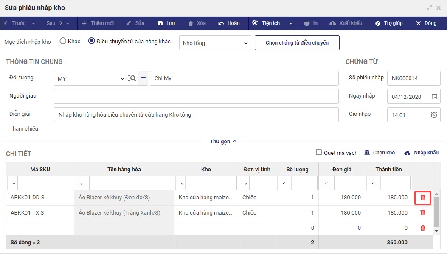Click Chọn chứng từ điều chuyển button
The width and height of the screenshot is (447, 254).
(297, 43)
